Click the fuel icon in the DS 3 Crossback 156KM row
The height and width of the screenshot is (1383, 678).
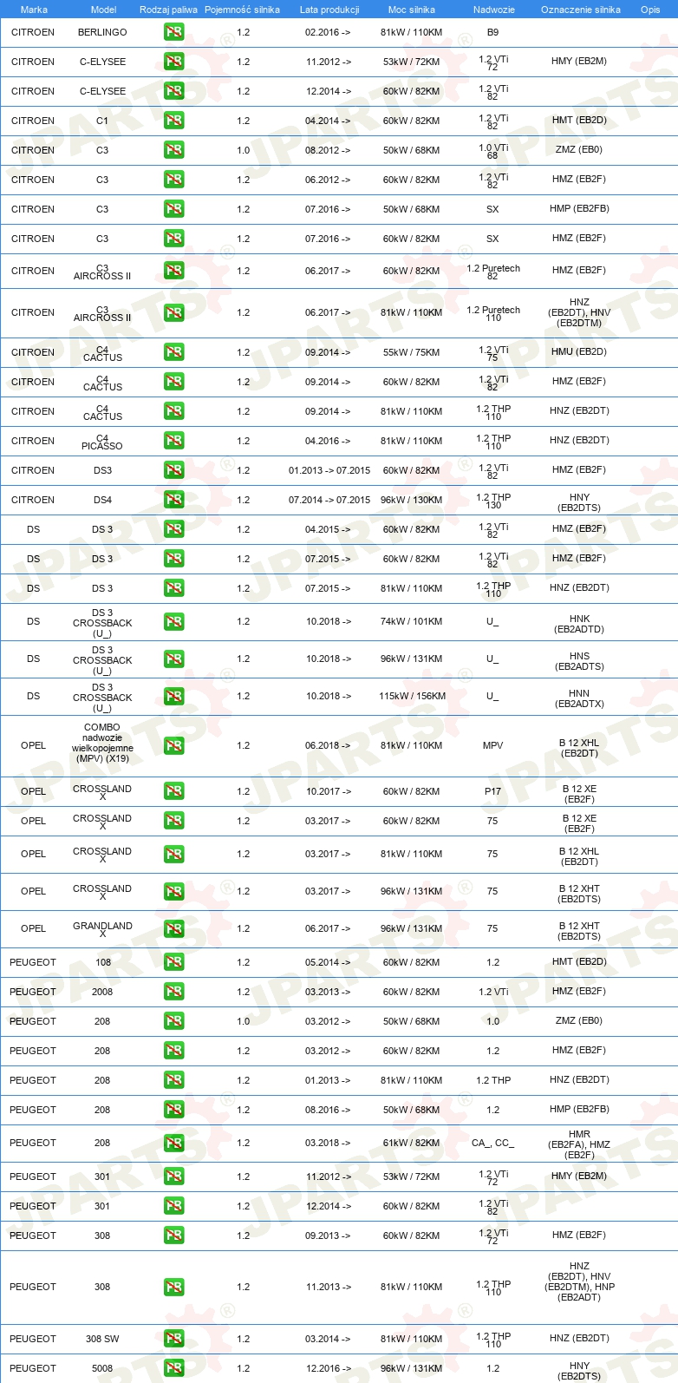click(x=173, y=696)
